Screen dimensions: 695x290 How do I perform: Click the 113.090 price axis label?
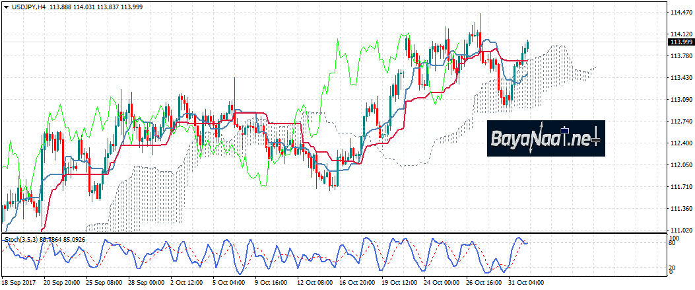[680, 100]
